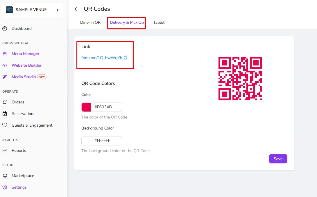Click the pink QR code image
317x197 pixels.
pos(240,79)
